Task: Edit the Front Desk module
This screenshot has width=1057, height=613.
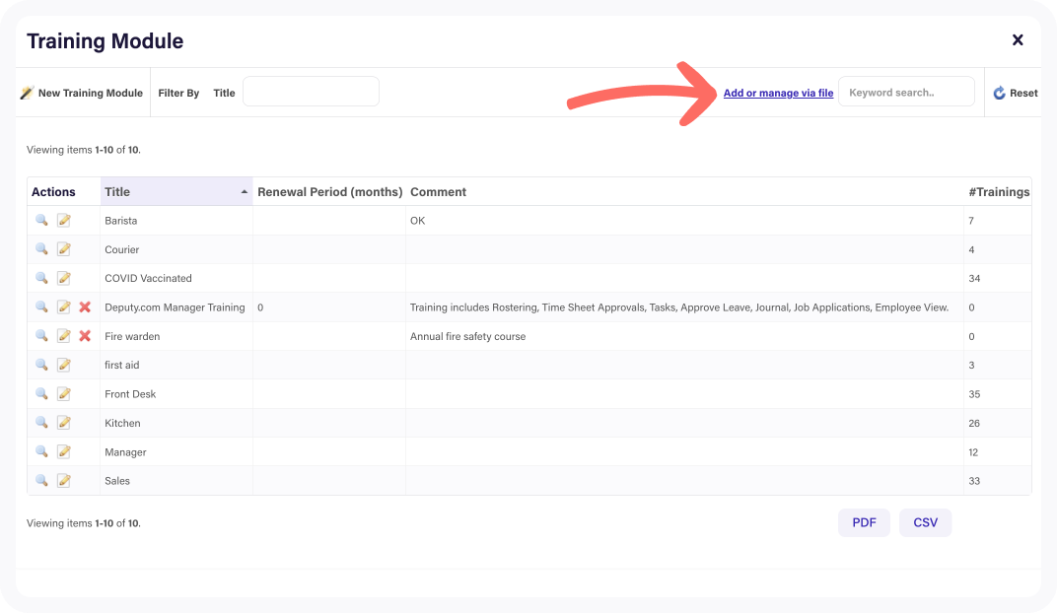Action: [x=64, y=394]
